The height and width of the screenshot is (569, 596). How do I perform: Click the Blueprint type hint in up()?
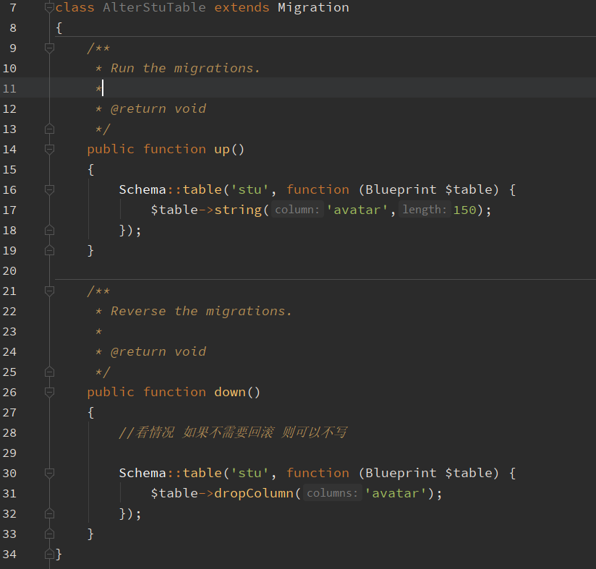(x=401, y=190)
